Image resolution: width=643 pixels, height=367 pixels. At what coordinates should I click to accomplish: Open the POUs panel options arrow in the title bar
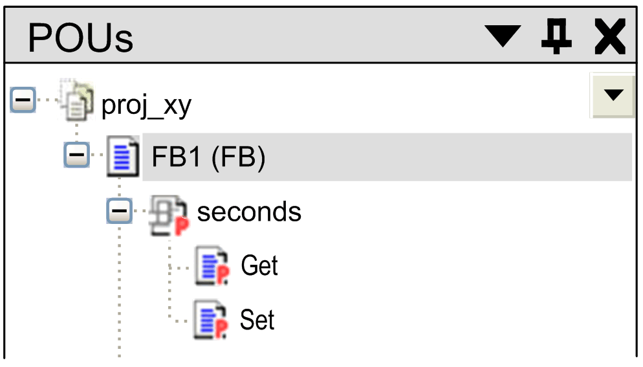pos(503,36)
